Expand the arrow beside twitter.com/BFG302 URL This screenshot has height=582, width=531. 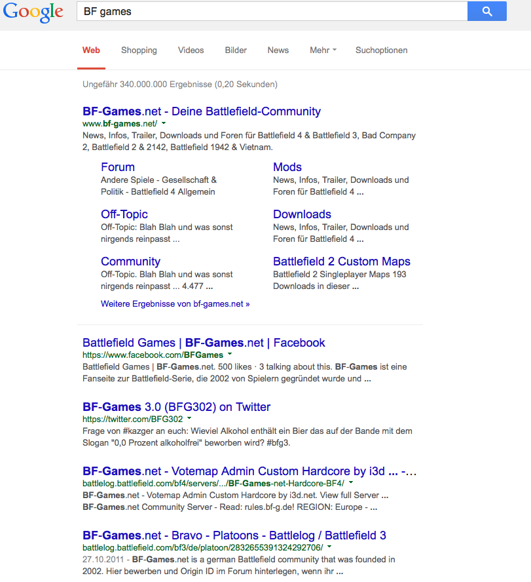click(189, 418)
